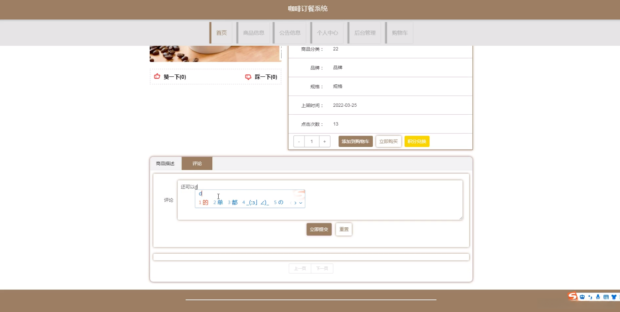The height and width of the screenshot is (312, 620).
Task: Choose candidate 1 的 in the IME popup
Action: pyautogui.click(x=204, y=202)
